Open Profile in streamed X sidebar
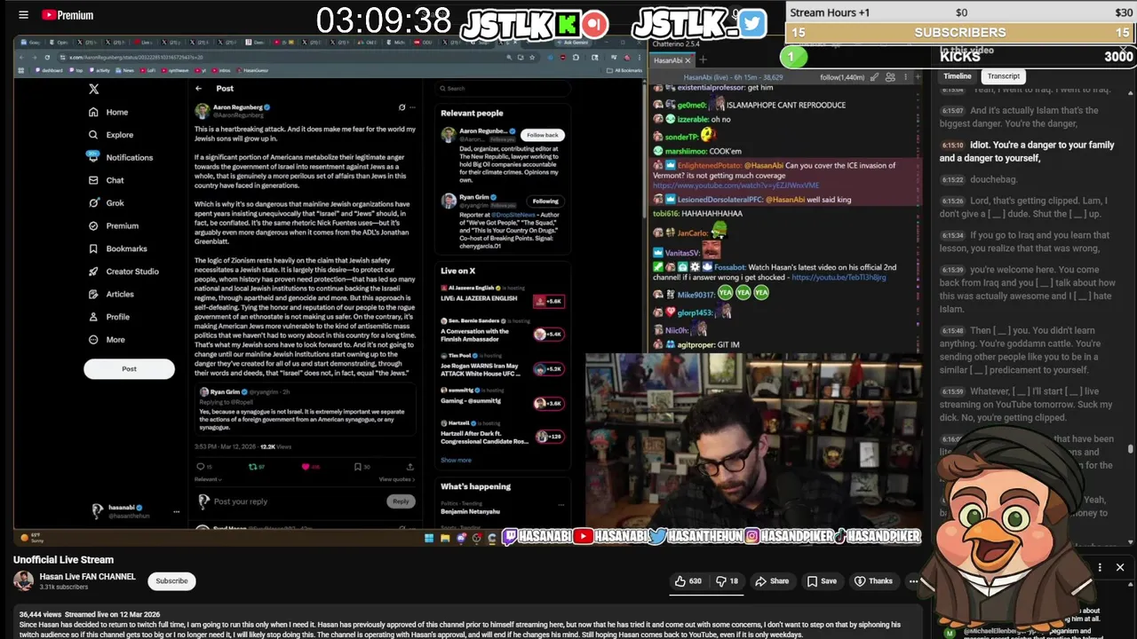Screen dimensions: 1137x639 pyautogui.click(x=108, y=317)
